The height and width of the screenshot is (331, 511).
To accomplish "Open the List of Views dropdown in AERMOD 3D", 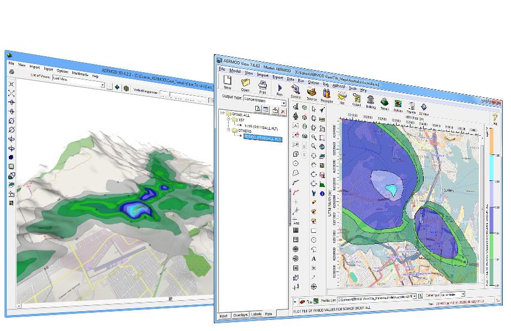I will [x=102, y=85].
